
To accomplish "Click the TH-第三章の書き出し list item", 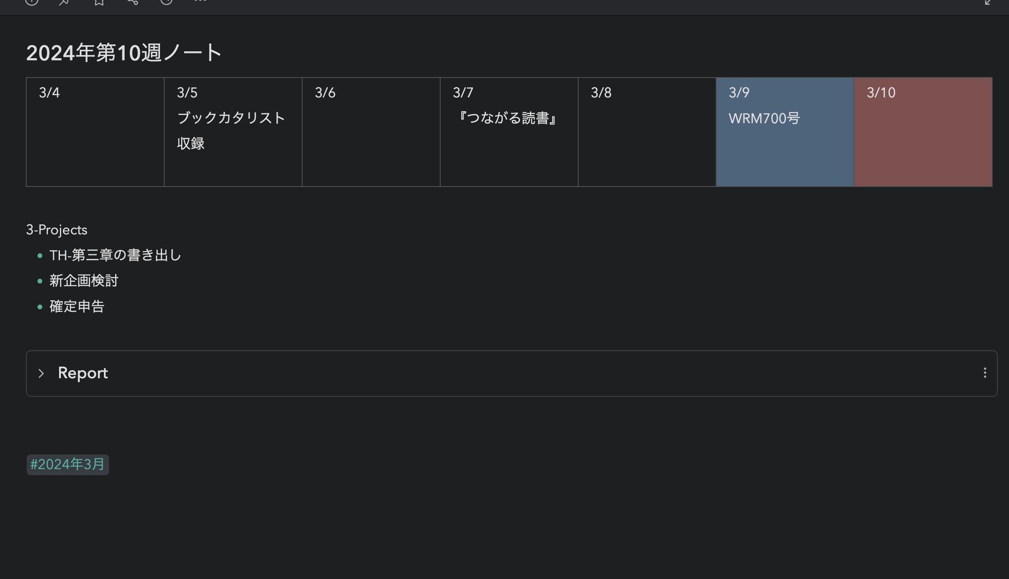I will click(x=114, y=255).
